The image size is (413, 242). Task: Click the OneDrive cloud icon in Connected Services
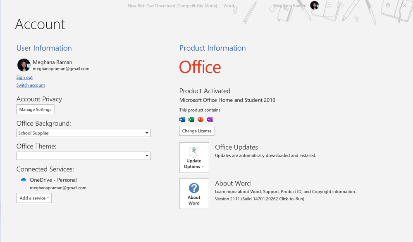24,180
